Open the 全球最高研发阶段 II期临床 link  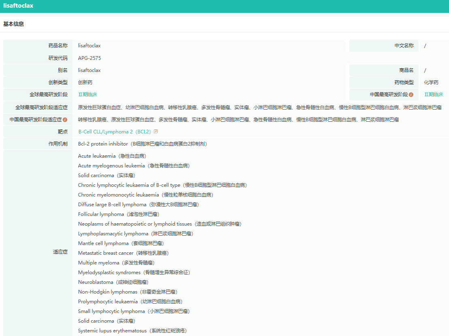pyautogui.click(x=88, y=95)
